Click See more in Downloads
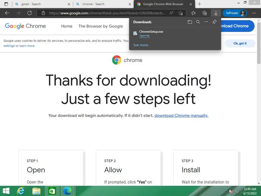 pos(140,45)
